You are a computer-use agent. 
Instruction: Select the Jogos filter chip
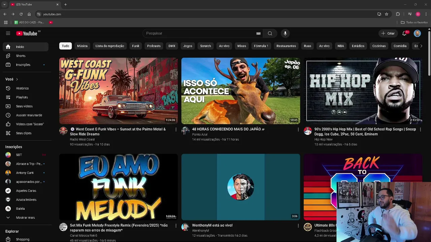tap(188, 46)
